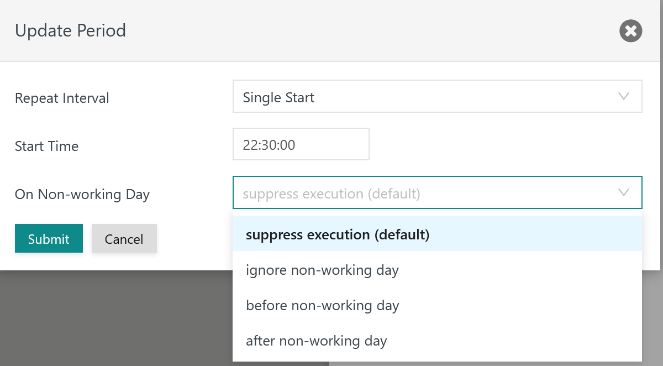The image size is (663, 366).
Task: Click the dimmed backdrop below the dialog
Action: (116, 318)
